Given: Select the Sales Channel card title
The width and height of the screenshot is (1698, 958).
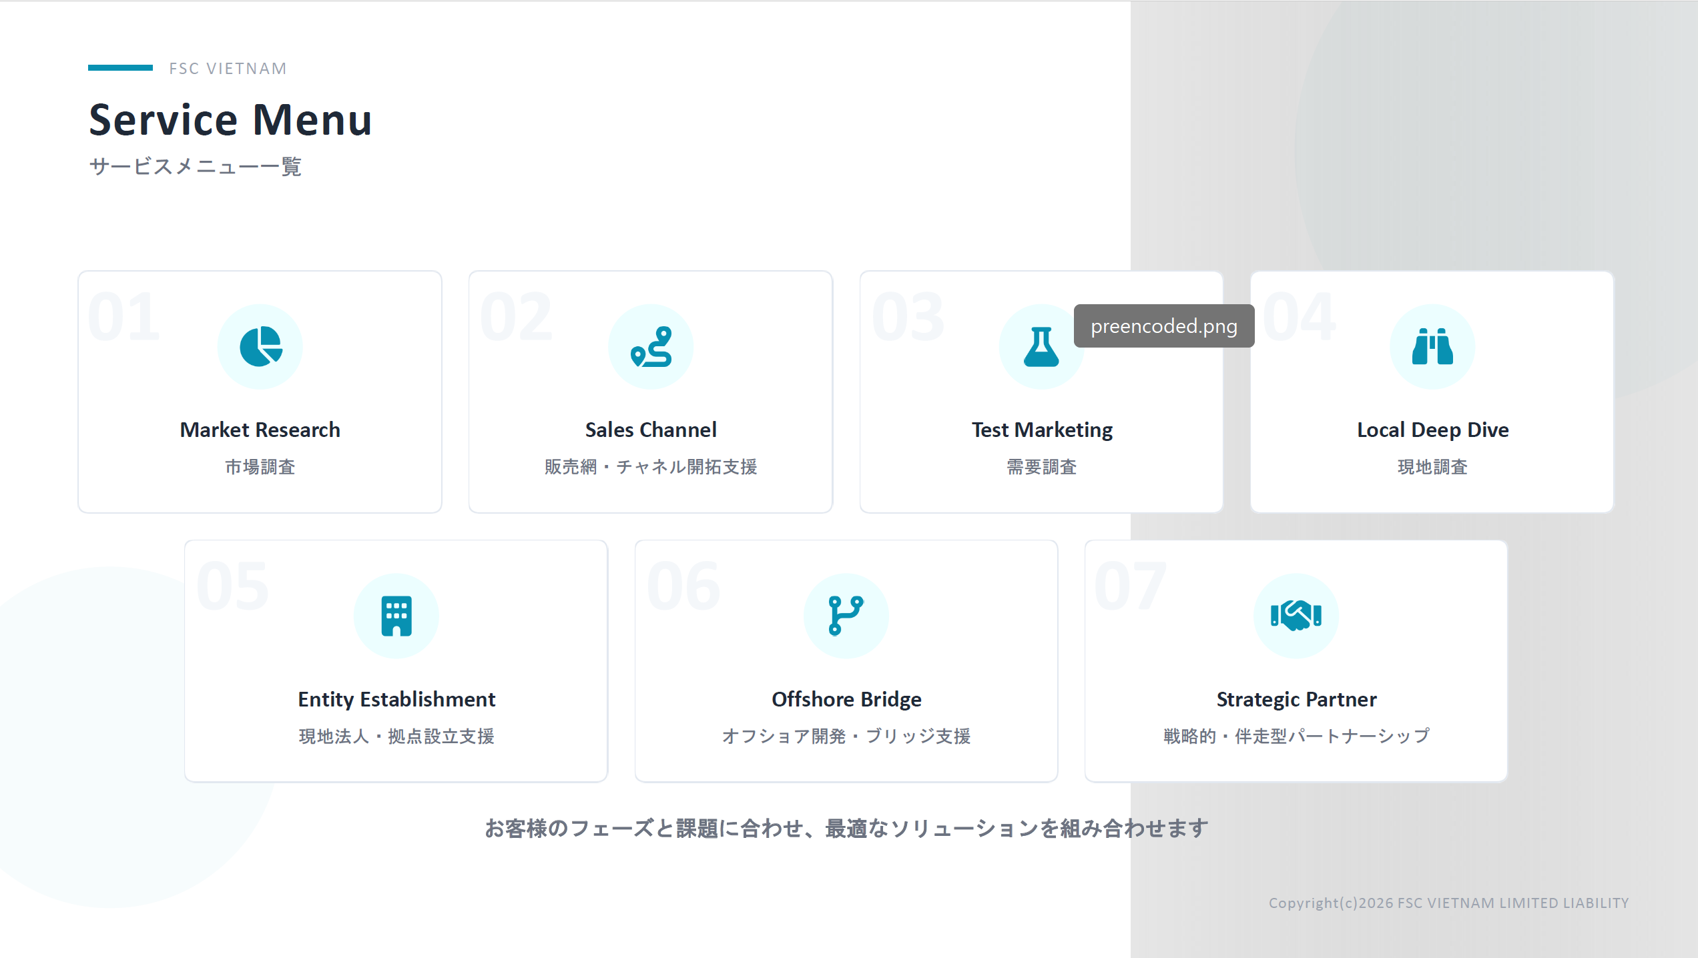Looking at the screenshot, I should tap(651, 430).
